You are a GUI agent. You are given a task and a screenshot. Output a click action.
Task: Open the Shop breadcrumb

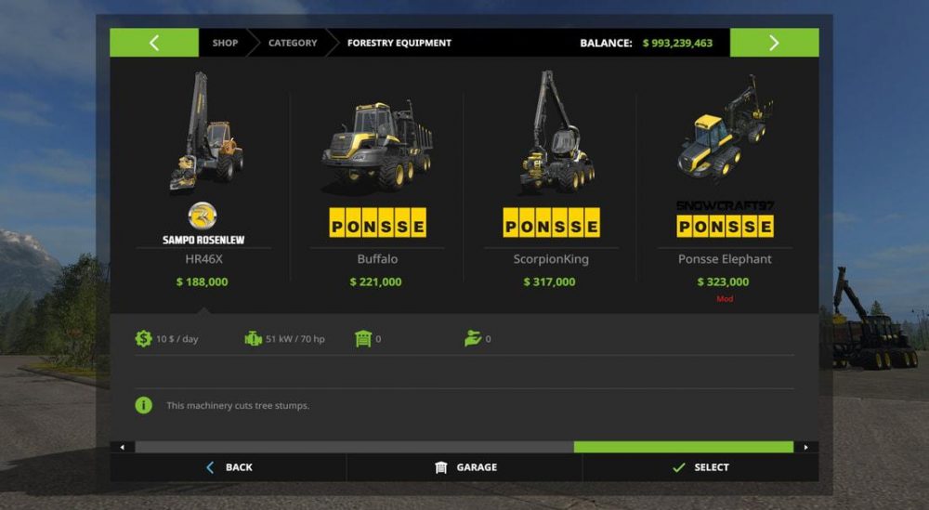point(225,43)
